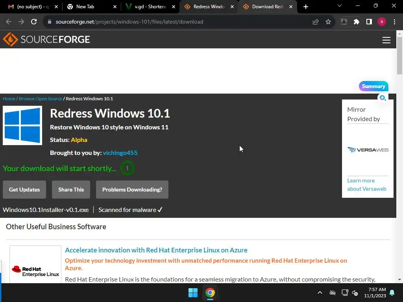The height and width of the screenshot is (302, 403).
Task: Click the Home breadcrumb link
Action: coord(9,99)
